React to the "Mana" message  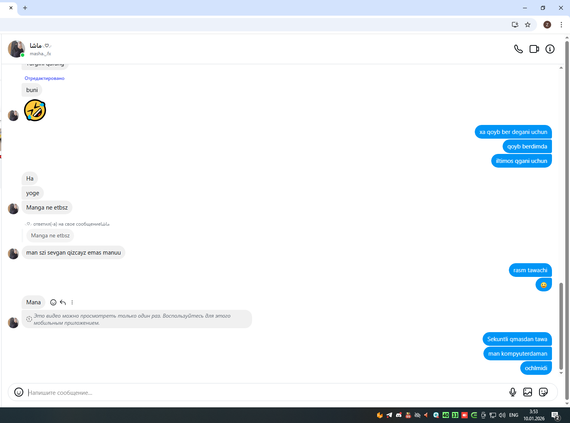click(x=53, y=302)
